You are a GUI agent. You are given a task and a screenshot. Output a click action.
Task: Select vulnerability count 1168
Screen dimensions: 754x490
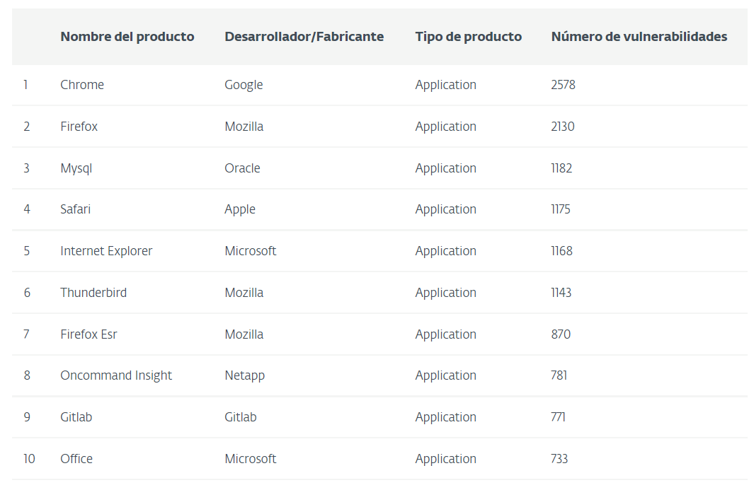click(x=561, y=251)
